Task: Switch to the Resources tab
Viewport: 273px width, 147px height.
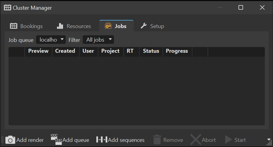Action: (74, 26)
